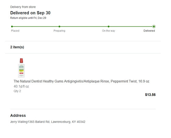Click the Jerry Walling delivery address line
Viewport: 171px width, 138px height.
point(48,122)
